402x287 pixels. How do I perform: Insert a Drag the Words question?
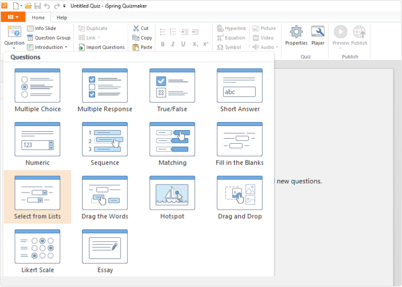(x=104, y=198)
